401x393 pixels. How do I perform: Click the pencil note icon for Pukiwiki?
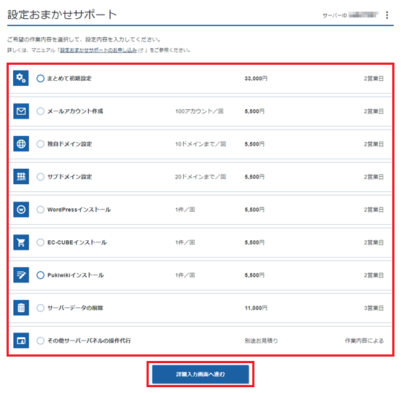[21, 275]
